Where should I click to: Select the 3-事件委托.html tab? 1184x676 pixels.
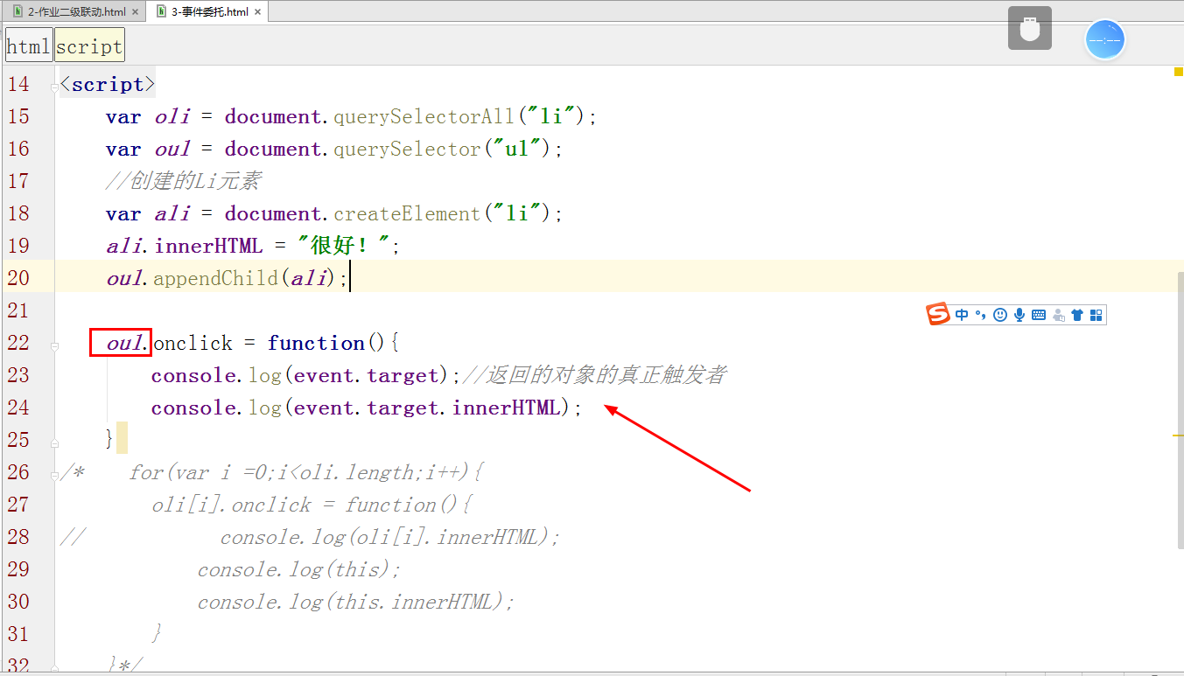[x=207, y=12]
